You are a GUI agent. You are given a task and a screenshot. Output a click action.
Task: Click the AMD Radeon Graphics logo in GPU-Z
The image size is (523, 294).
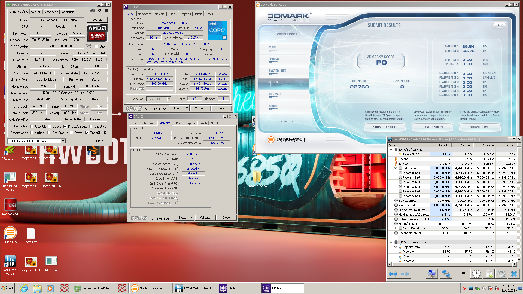tap(97, 33)
